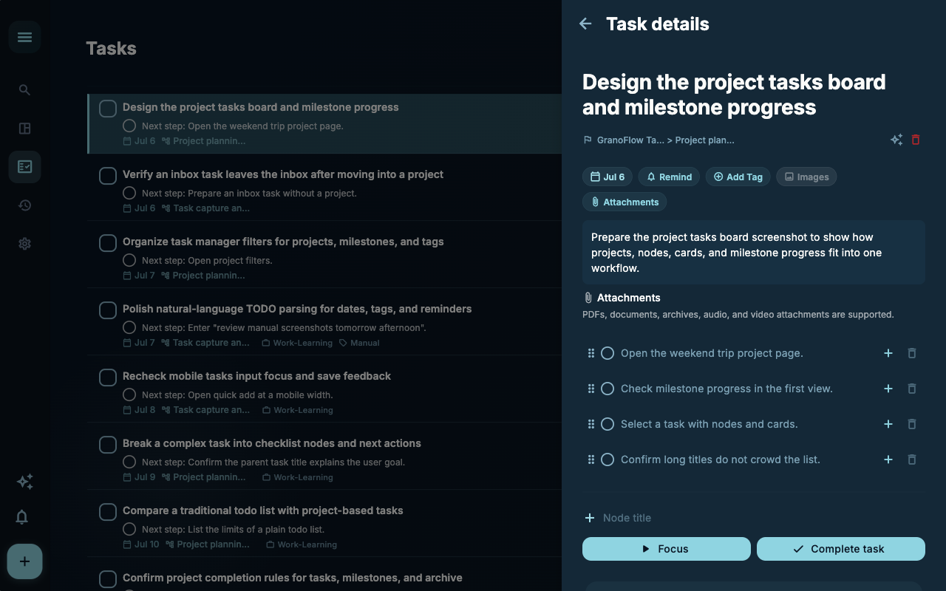This screenshot has width=946, height=591.
Task: Complete next step 'Prepare an inbox task without a project'
Action: (x=129, y=193)
